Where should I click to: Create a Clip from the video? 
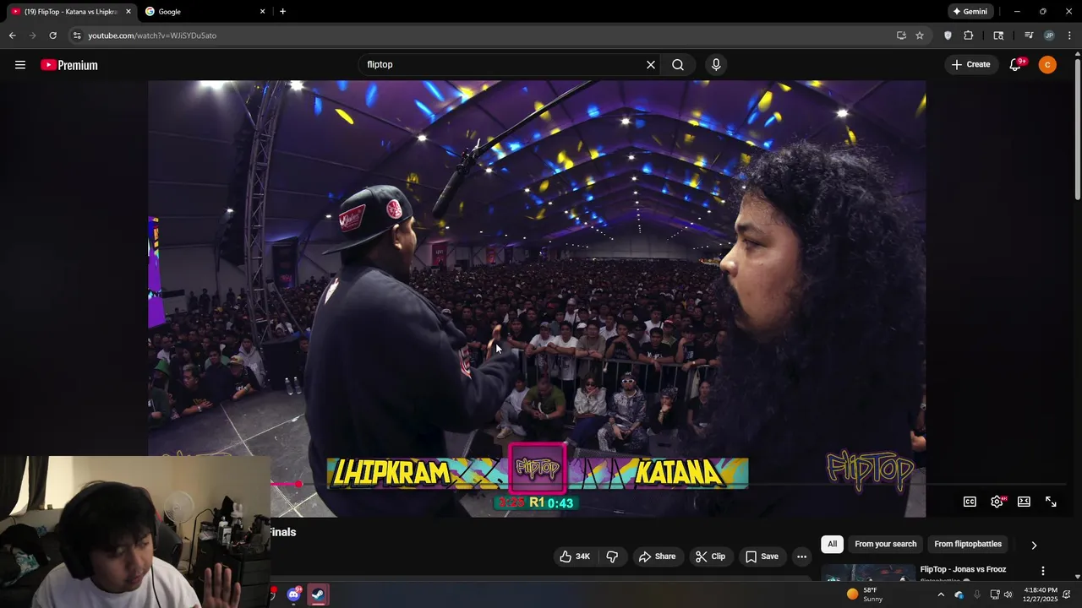point(710,556)
